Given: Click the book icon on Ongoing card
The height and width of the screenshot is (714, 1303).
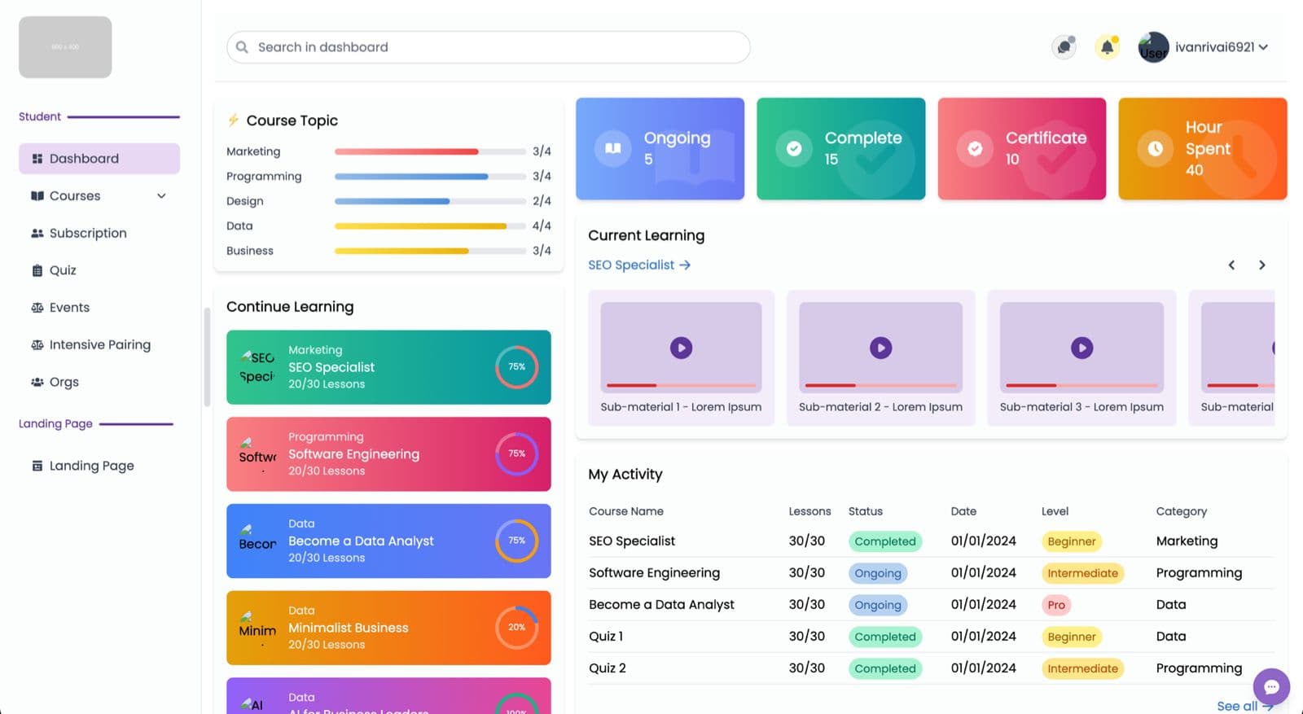Looking at the screenshot, I should (613, 148).
